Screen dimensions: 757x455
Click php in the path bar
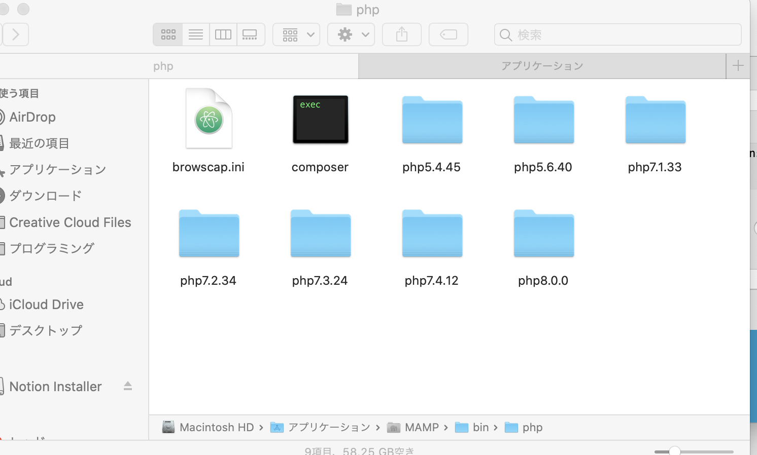tap(524, 427)
